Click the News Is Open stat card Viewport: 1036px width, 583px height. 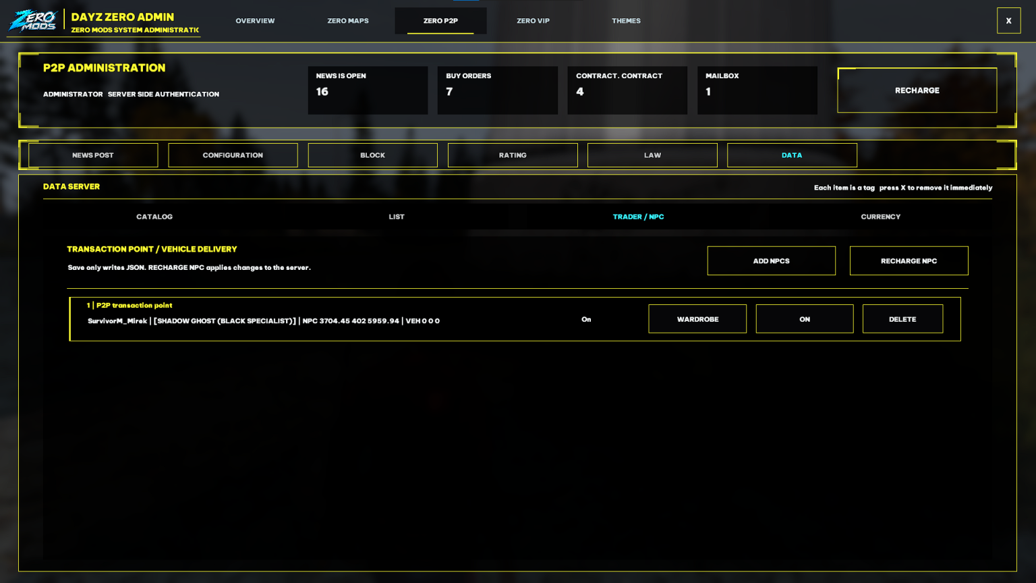click(368, 90)
